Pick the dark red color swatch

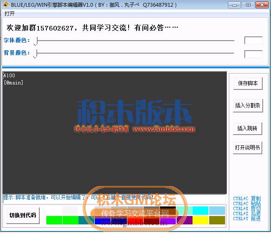[152, 220]
